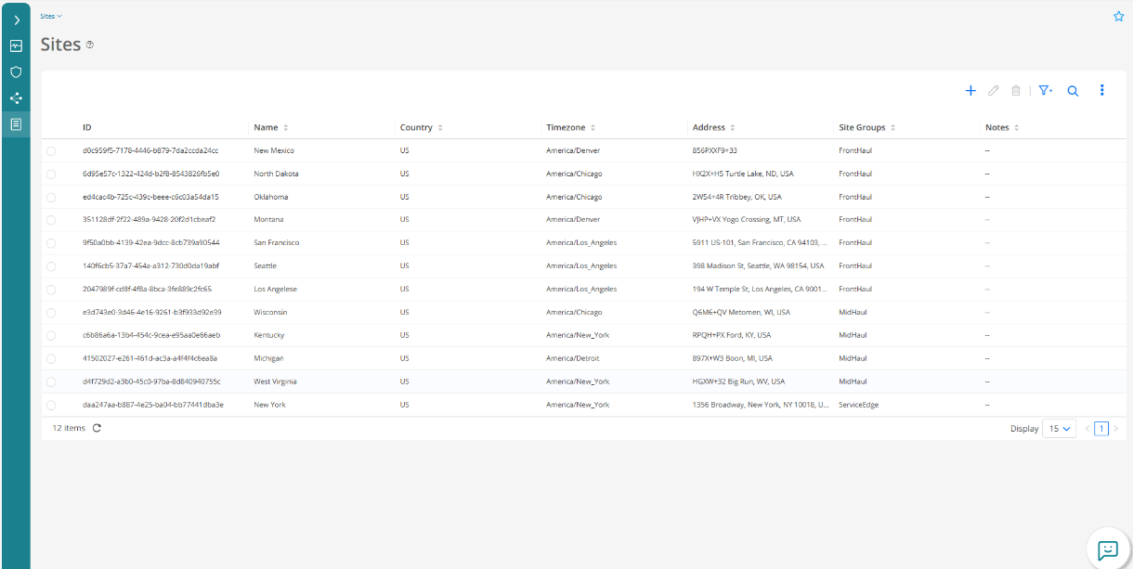Open the Display 15 page-size dropdown

click(1060, 429)
